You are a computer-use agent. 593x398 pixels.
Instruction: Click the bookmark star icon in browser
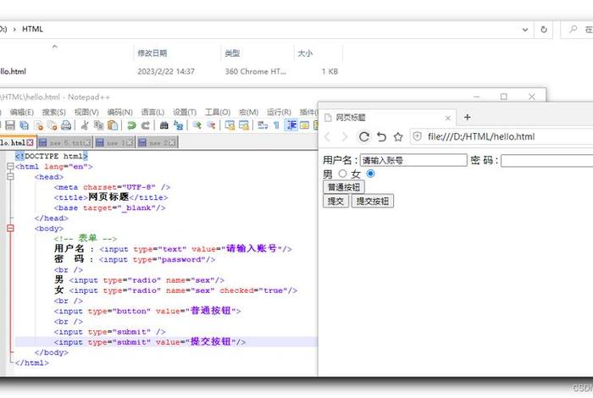[x=398, y=137]
